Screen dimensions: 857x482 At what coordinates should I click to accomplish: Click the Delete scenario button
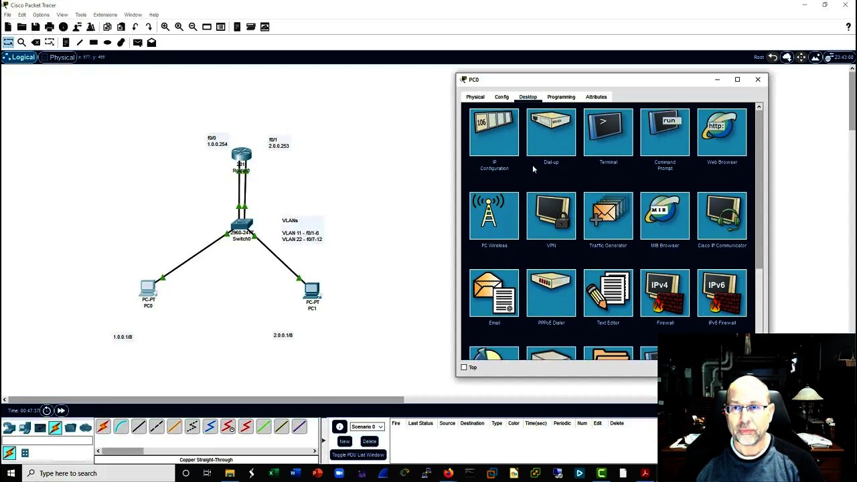click(x=370, y=441)
